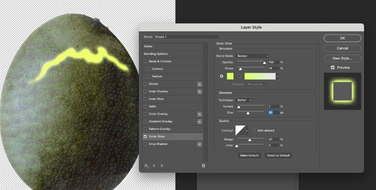The width and height of the screenshot is (376, 190).
Task: Click the New Style... button
Action: click(x=342, y=58)
